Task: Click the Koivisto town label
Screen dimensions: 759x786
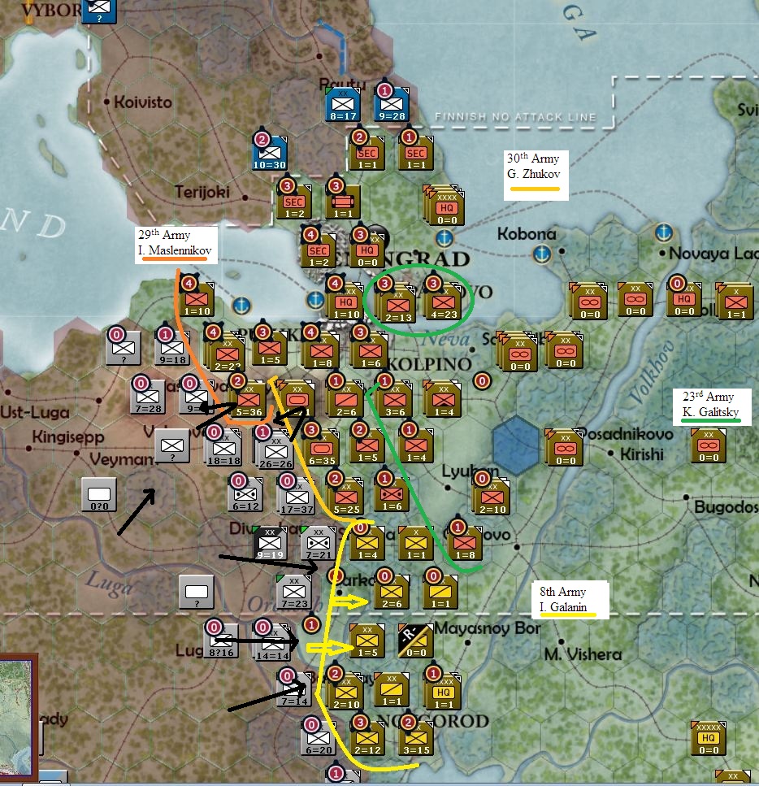Action: coord(143,102)
